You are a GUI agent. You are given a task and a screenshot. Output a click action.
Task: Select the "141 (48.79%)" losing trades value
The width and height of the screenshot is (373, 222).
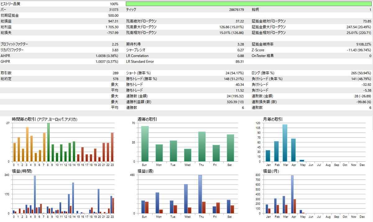(x=361, y=78)
